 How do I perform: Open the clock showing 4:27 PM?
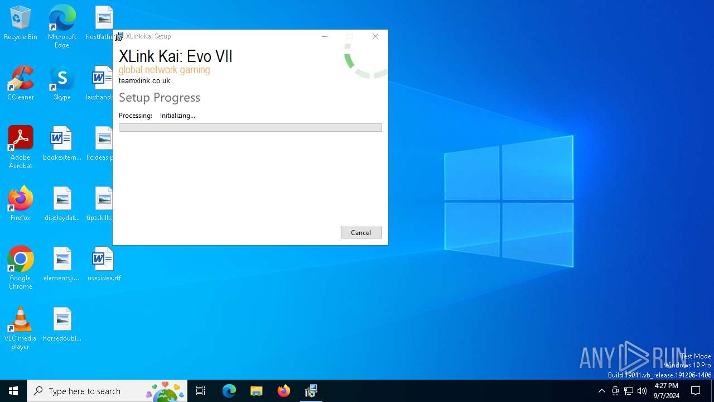tap(667, 391)
